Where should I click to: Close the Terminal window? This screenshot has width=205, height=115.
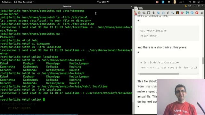(132, 6)
